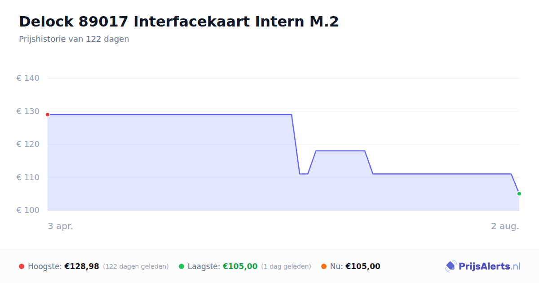539x283 pixels.
Task: Open the PrijsAlerts.nl link
Action: click(x=483, y=266)
